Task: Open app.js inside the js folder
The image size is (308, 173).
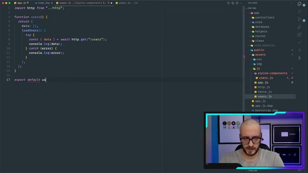Action: coord(263,83)
